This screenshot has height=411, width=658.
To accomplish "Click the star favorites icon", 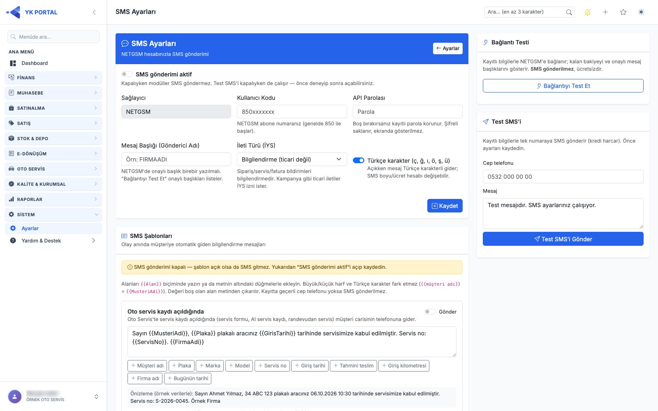I will [x=623, y=12].
